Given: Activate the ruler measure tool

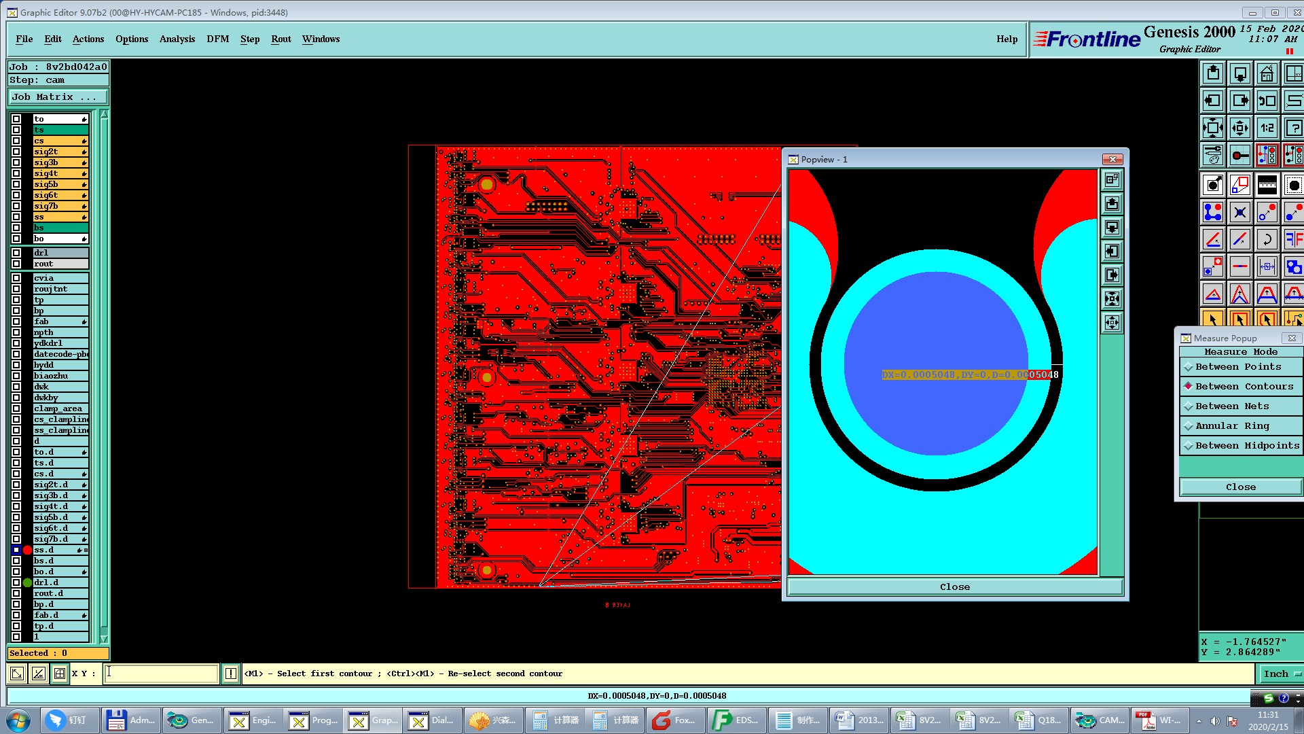Looking at the screenshot, I should pos(1267,185).
